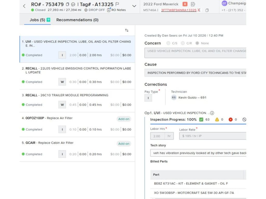Screen dimensions: 266x199
Task: Click pay type W on the 26C10 recall row
Action: (62, 105)
